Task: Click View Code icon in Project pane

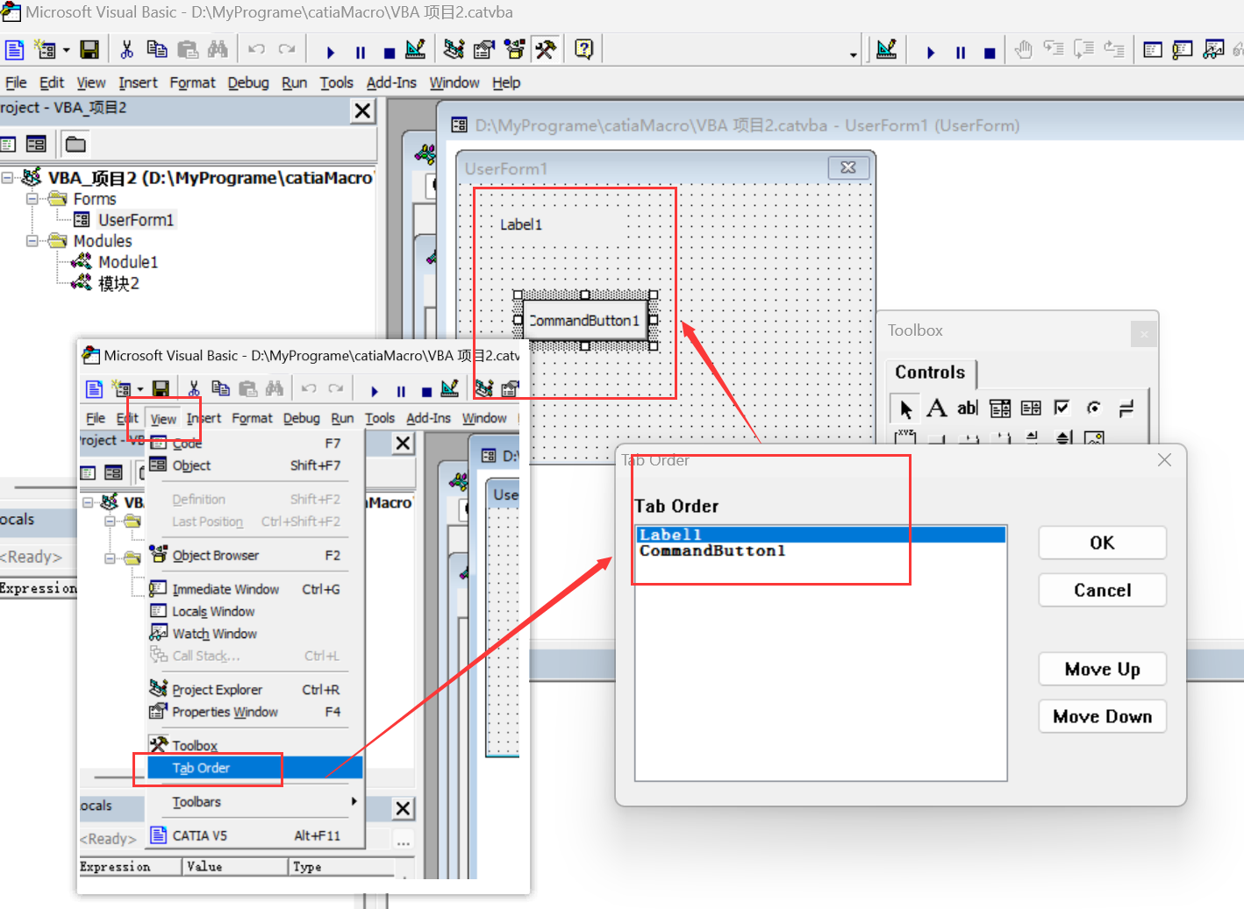Action: (x=8, y=144)
